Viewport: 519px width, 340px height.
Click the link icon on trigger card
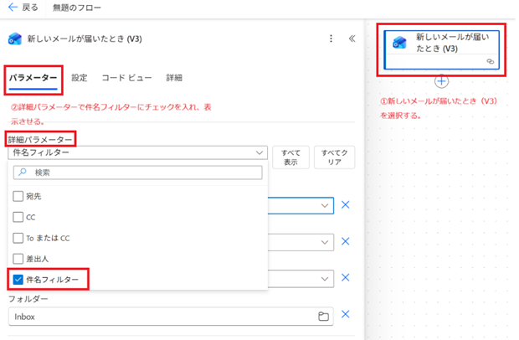coord(490,62)
